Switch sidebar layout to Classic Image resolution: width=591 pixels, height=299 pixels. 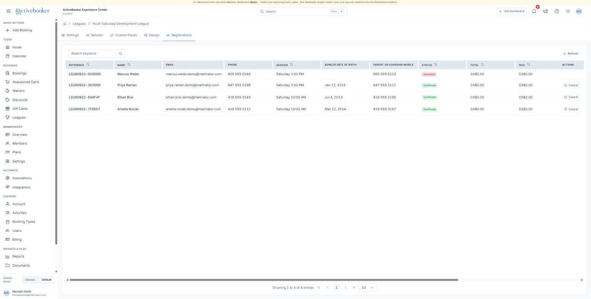click(30, 280)
